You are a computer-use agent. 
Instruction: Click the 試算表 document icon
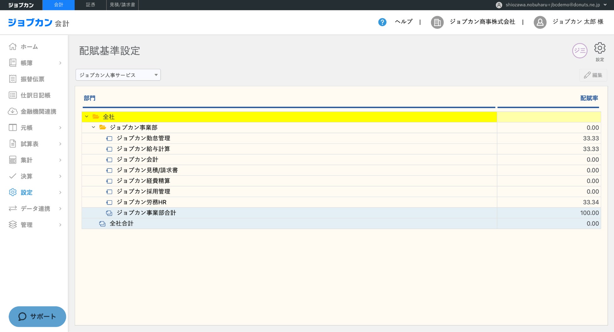(13, 144)
